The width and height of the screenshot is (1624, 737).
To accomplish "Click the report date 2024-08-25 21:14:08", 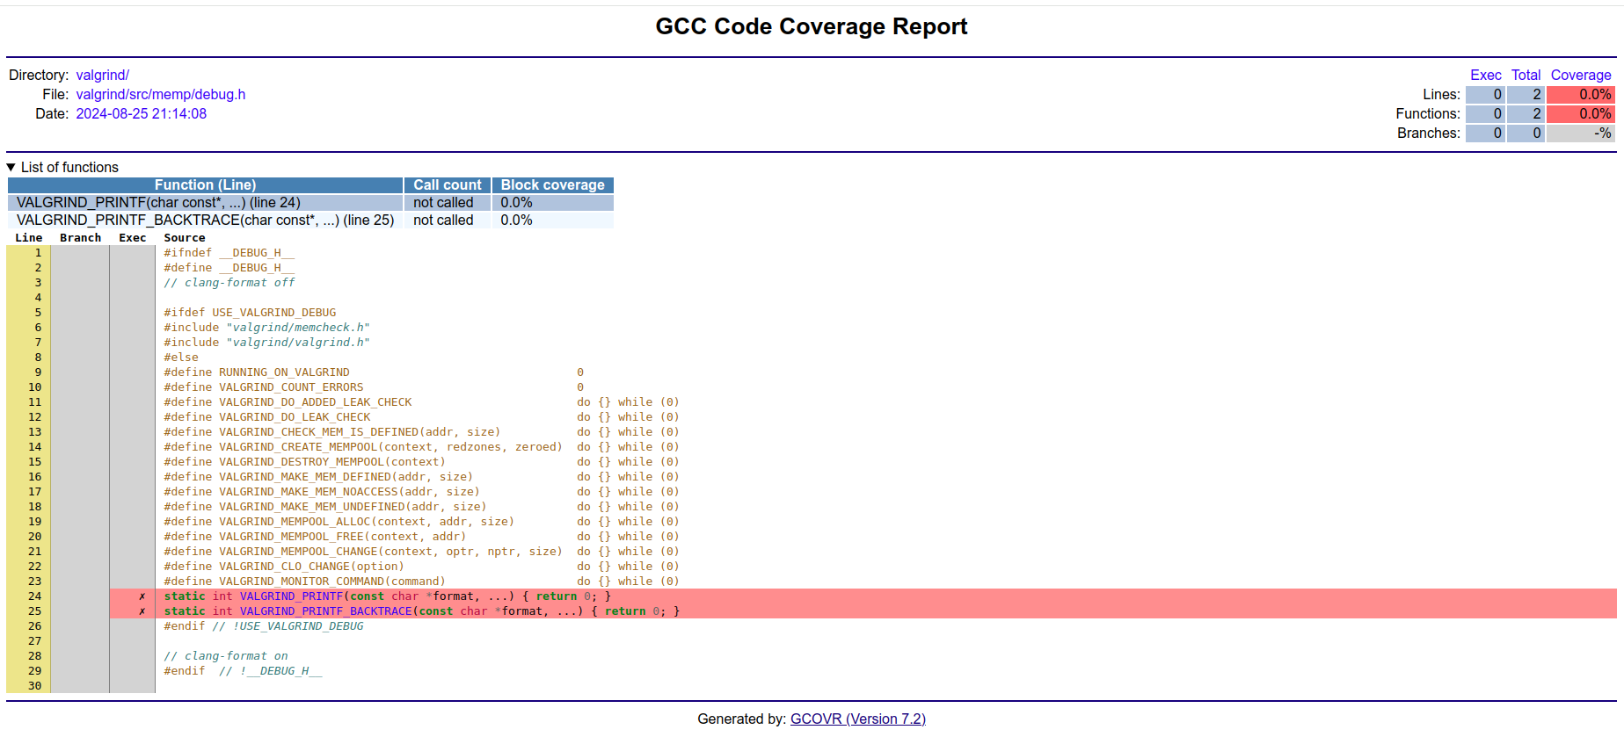I will click(141, 114).
